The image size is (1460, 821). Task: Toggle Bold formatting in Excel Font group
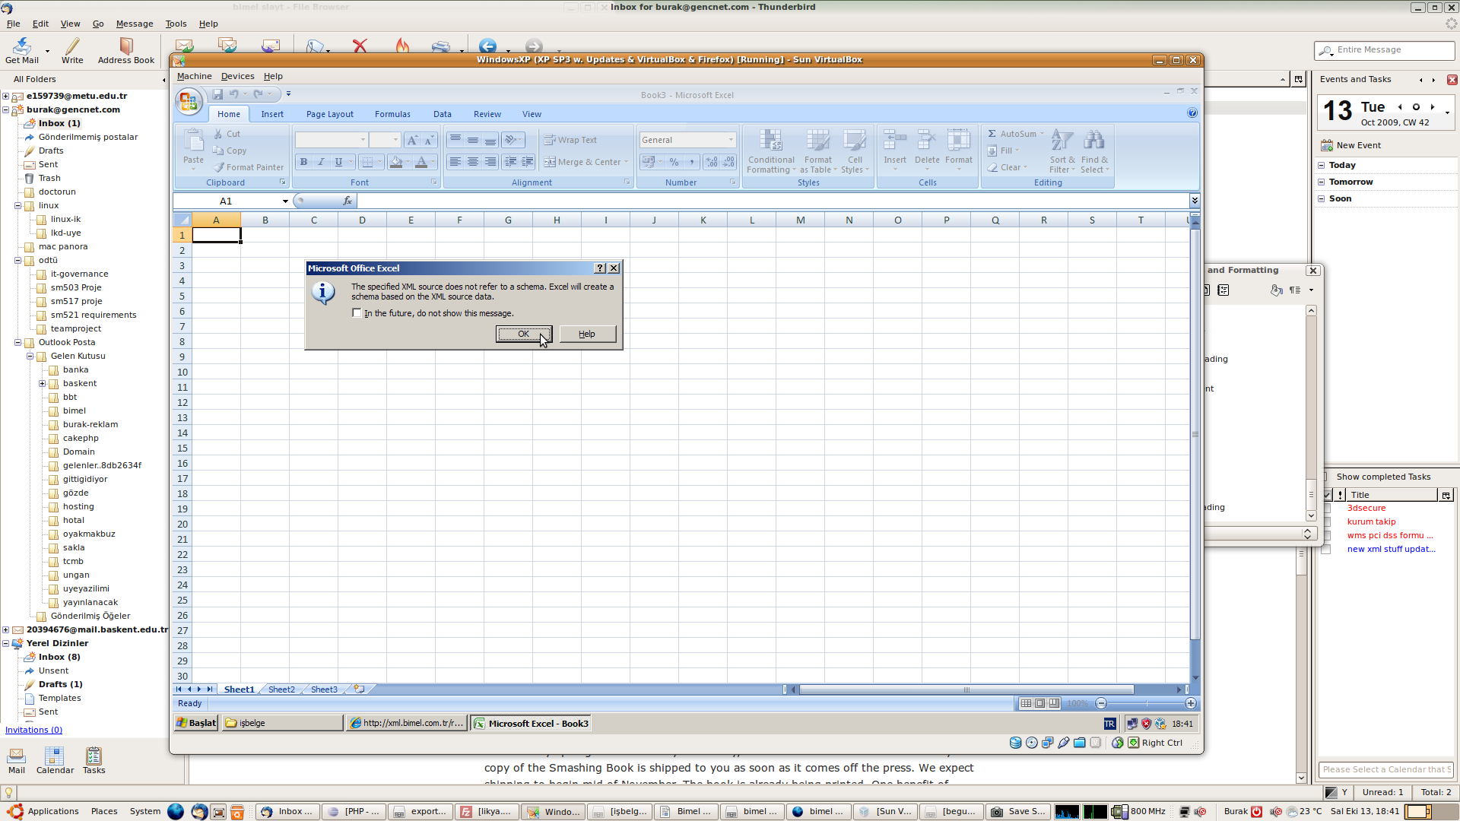pos(303,162)
